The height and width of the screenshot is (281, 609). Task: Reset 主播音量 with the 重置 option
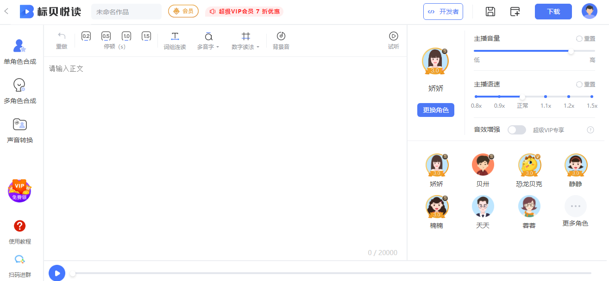click(586, 39)
